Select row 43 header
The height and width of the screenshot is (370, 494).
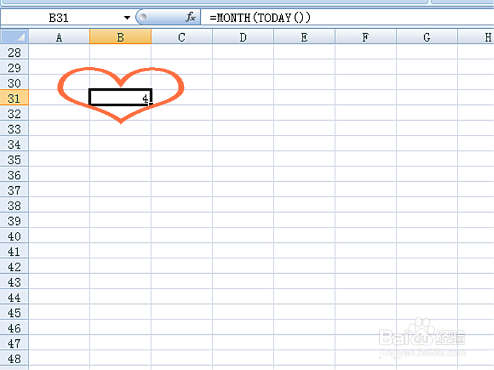coord(14,282)
